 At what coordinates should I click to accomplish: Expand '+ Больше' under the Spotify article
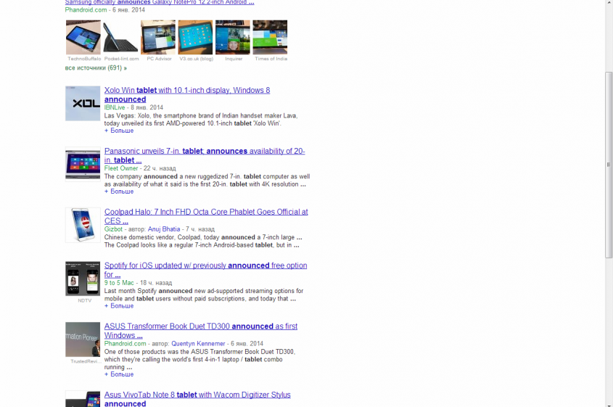(x=119, y=306)
